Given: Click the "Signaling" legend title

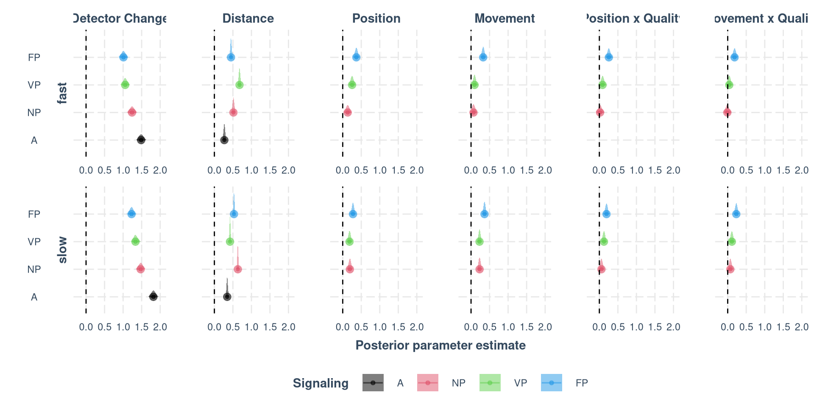Looking at the screenshot, I should coord(321,383).
